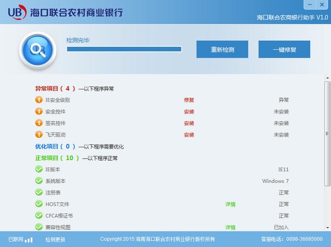Click the green check beside IE版本
This screenshot has height=247, width=331.
(x=39, y=169)
